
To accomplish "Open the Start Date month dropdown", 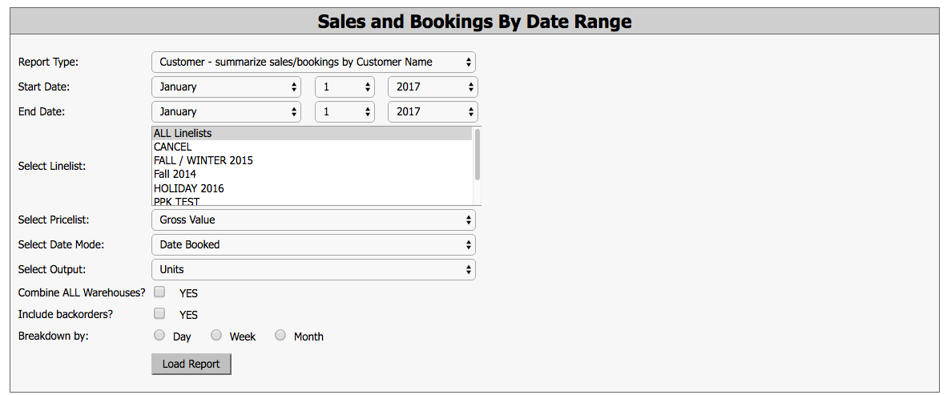I will pyautogui.click(x=226, y=87).
